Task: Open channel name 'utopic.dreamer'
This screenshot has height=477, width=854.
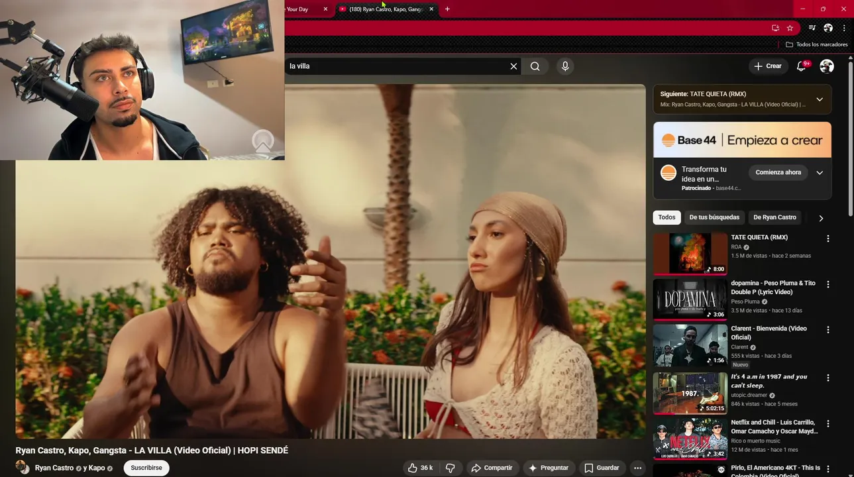Action: (749, 395)
